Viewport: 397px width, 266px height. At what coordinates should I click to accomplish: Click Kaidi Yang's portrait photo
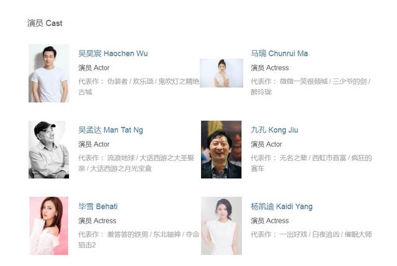coord(221,226)
